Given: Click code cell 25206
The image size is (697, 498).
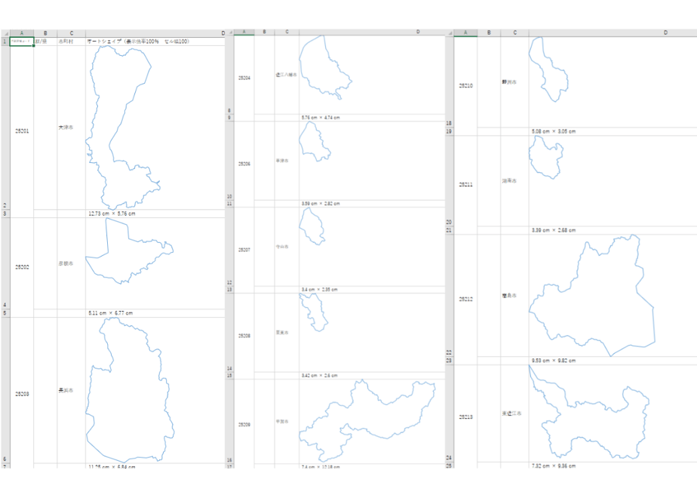Looking at the screenshot, I should pyautogui.click(x=244, y=164).
